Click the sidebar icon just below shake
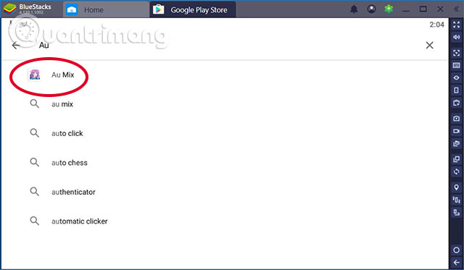 click(x=456, y=212)
